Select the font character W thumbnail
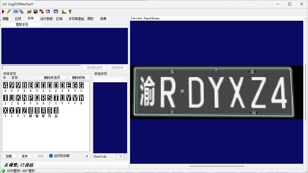Viewport: 308px width, 173px height. coord(81,98)
